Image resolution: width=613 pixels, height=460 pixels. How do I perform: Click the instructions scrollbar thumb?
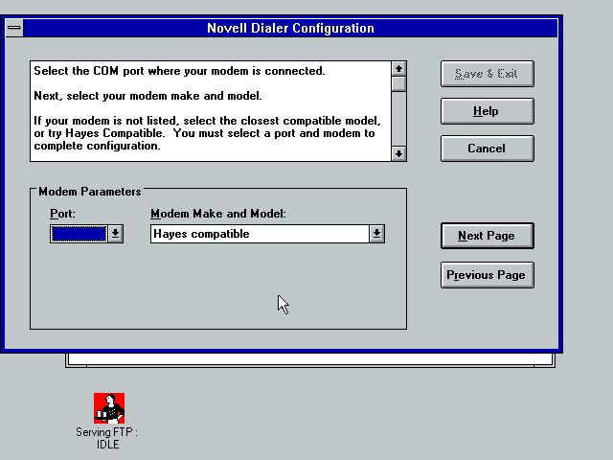pyautogui.click(x=398, y=84)
